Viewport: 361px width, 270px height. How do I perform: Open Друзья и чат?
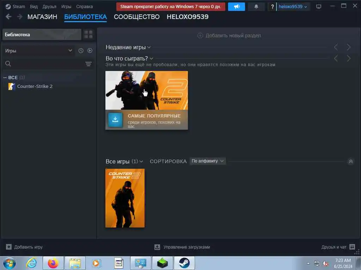pos(338,247)
